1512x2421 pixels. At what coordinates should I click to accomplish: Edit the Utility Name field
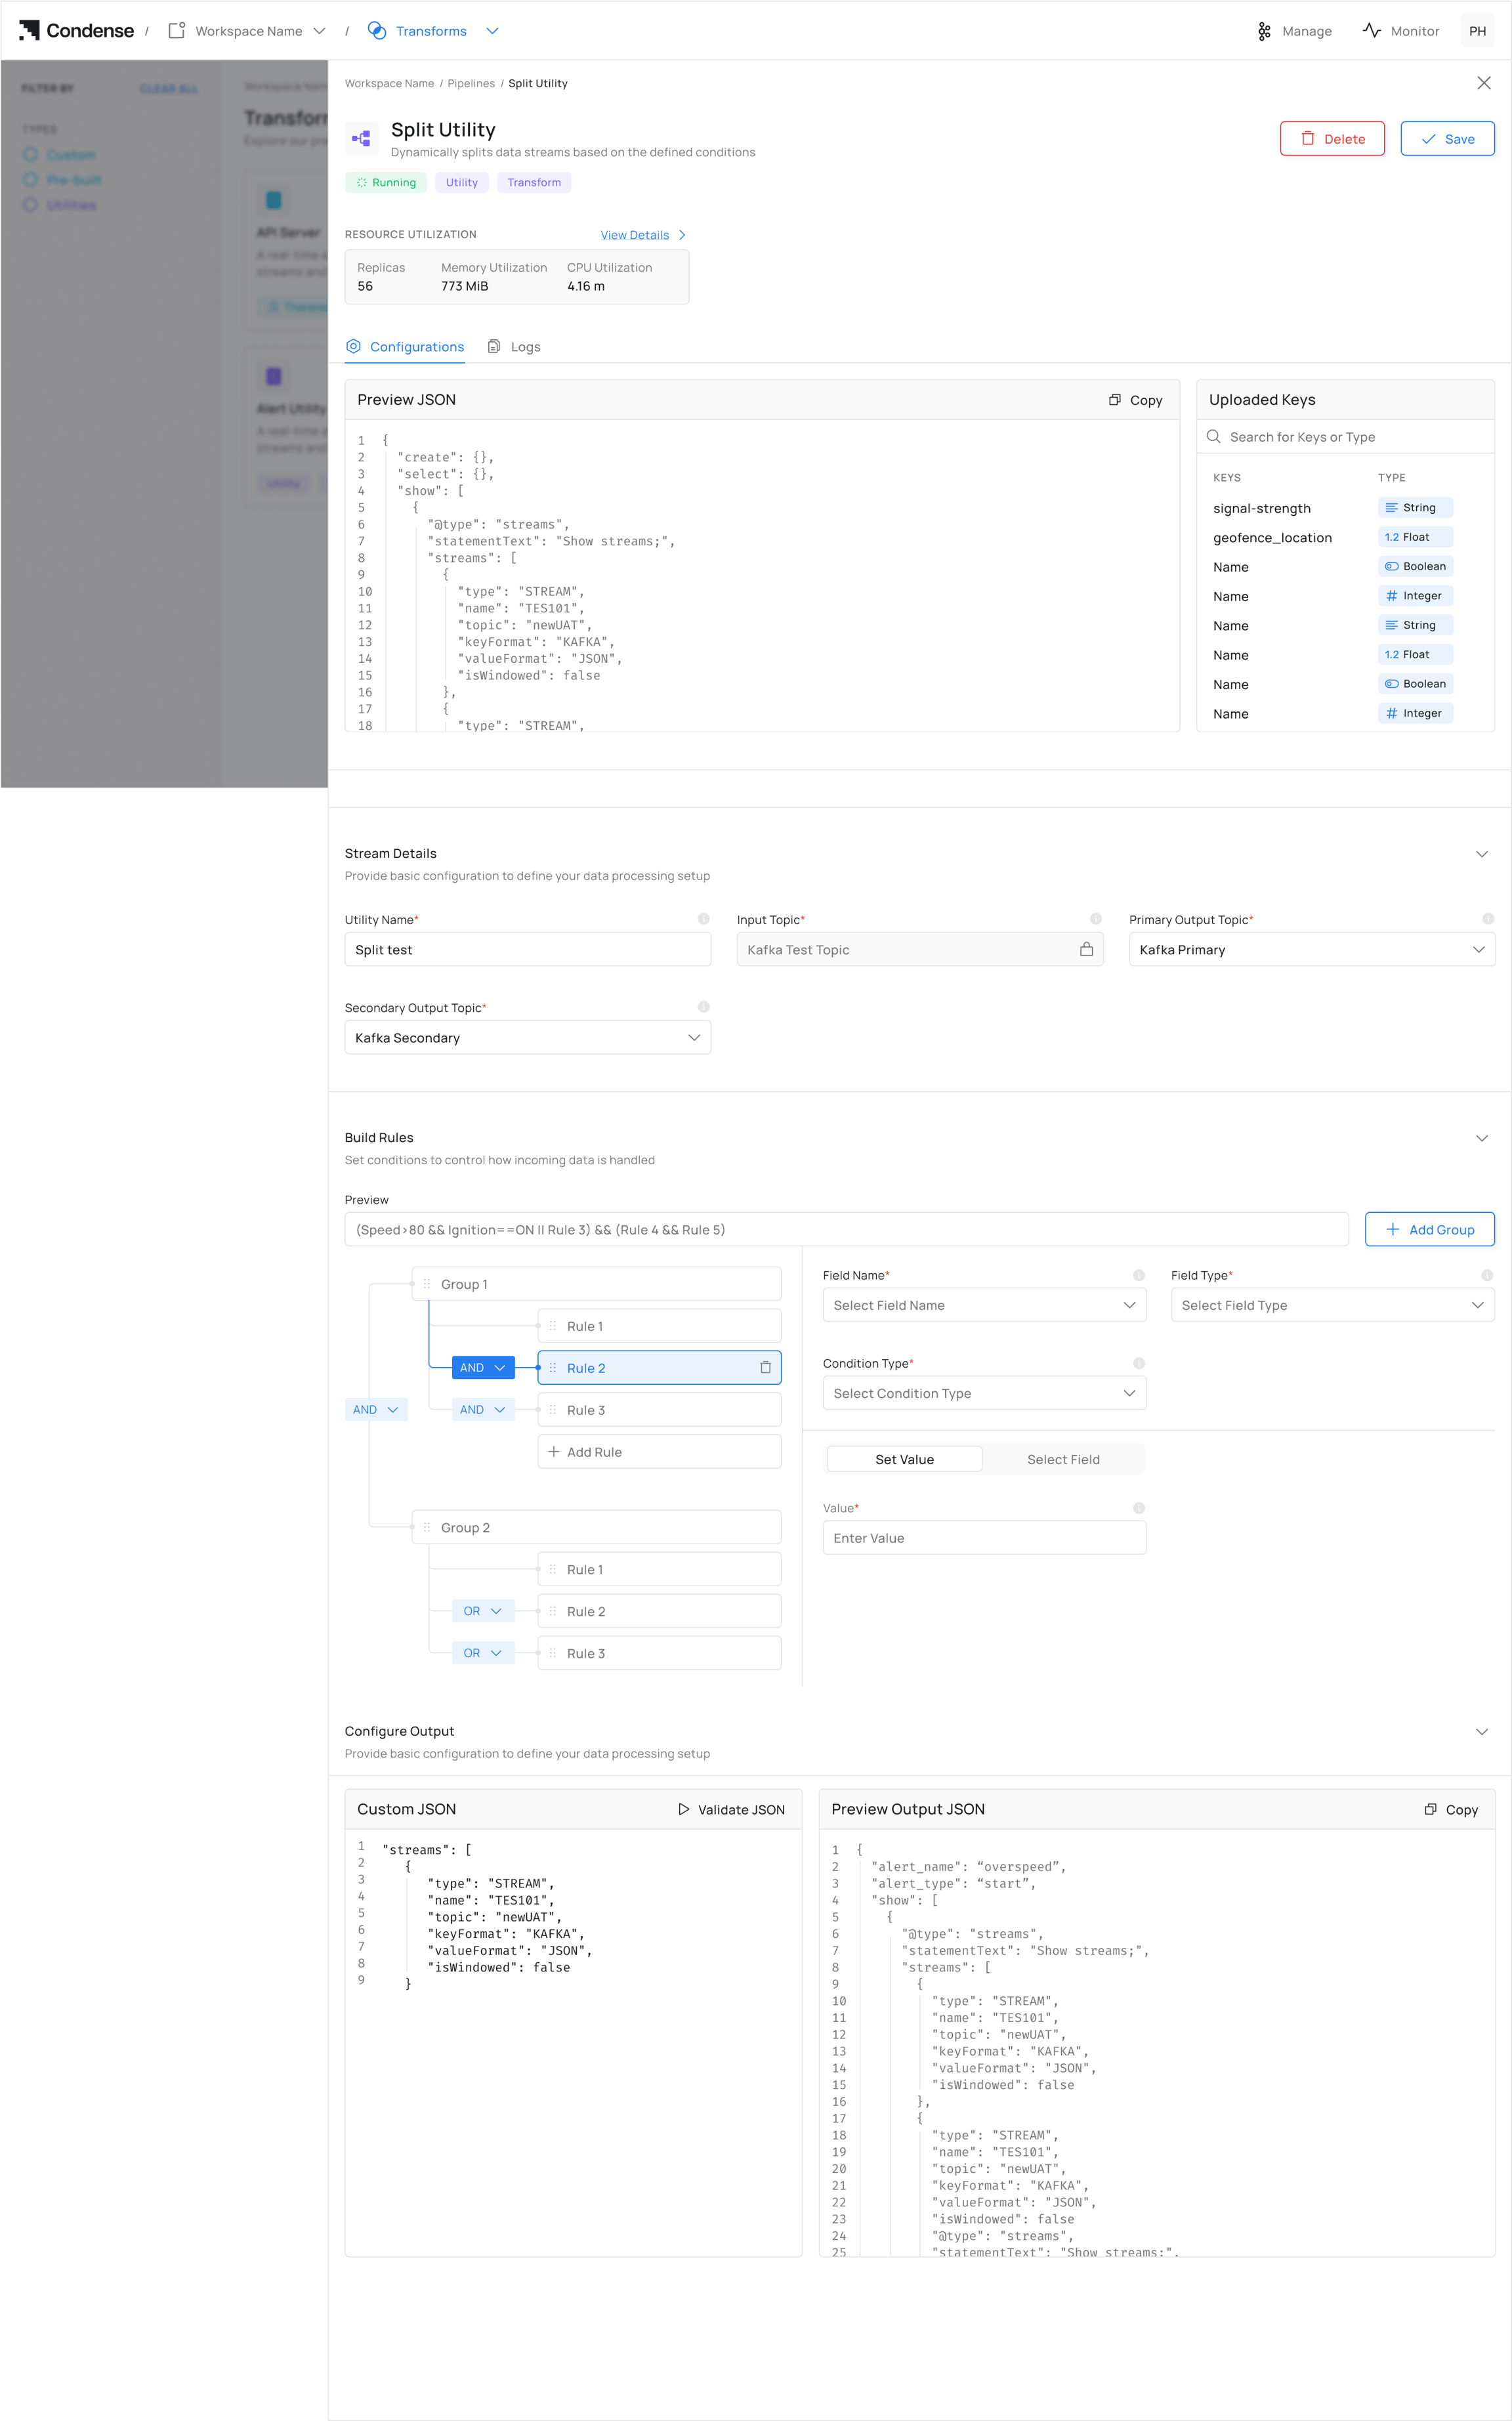pos(527,950)
